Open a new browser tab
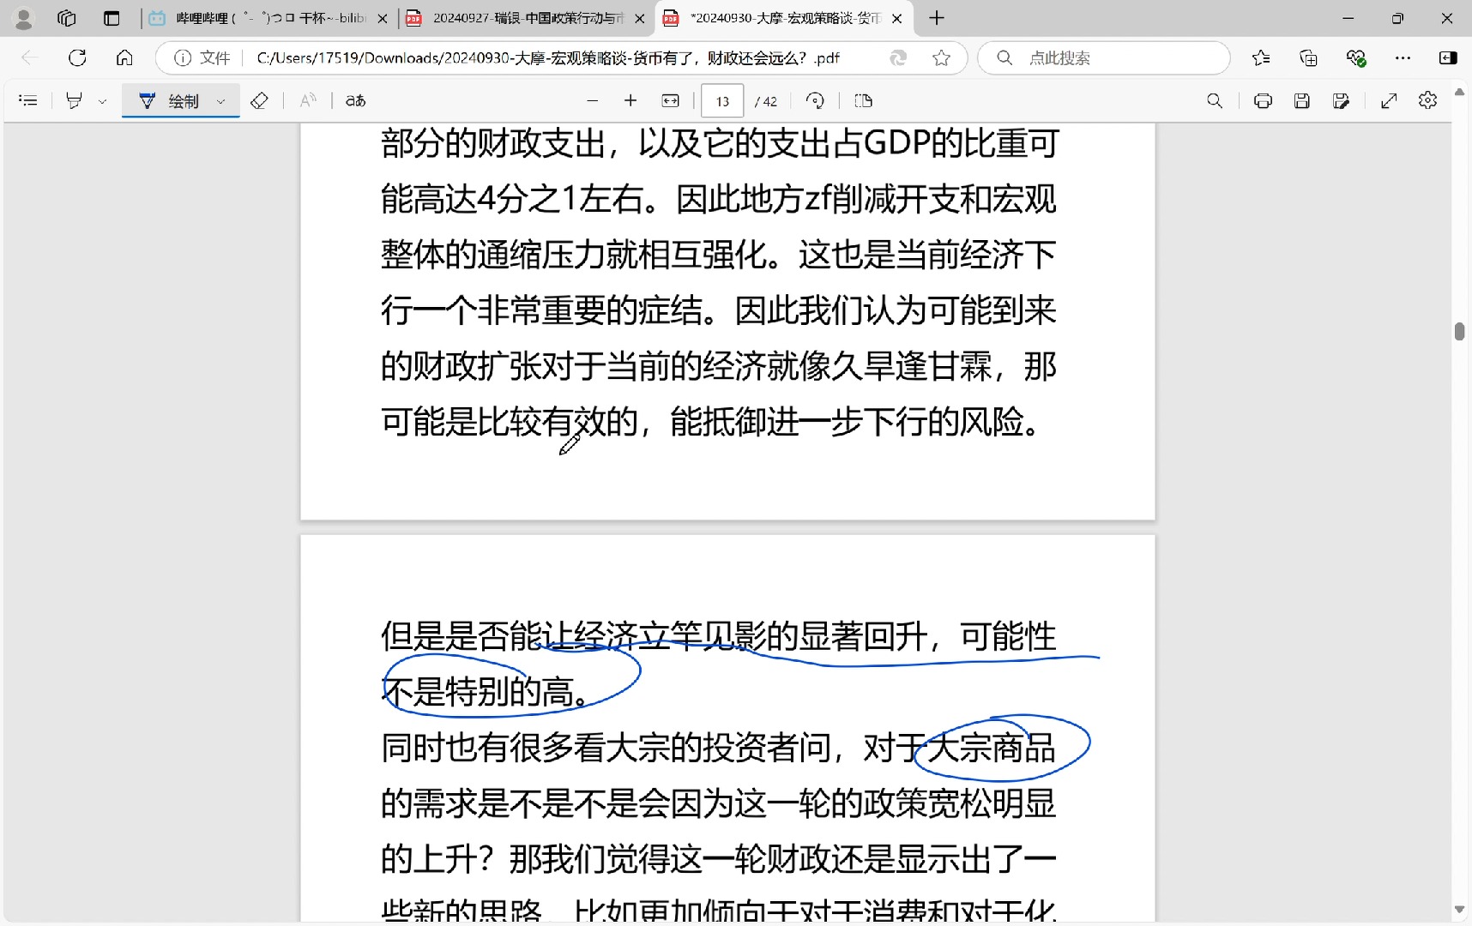Screen dimensions: 1472x926 (x=937, y=18)
